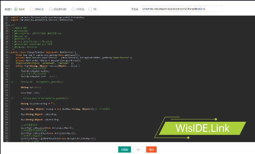This screenshot has height=154, width=255.
Task: Select the BASE radio button
Action: point(16,9)
